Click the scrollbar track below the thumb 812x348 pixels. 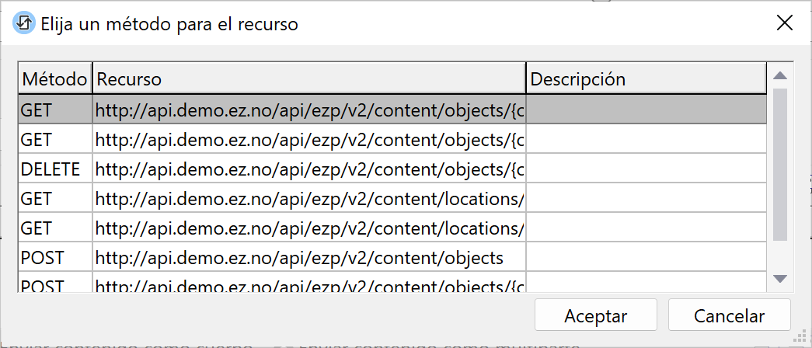[780, 255]
